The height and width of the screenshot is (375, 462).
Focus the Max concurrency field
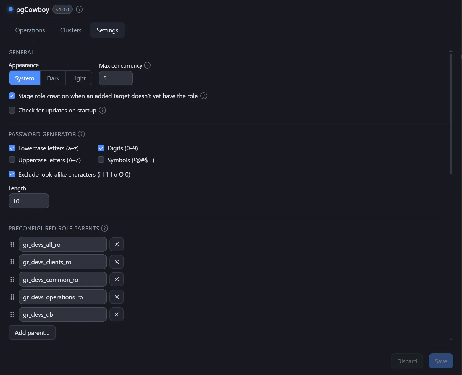pyautogui.click(x=116, y=78)
